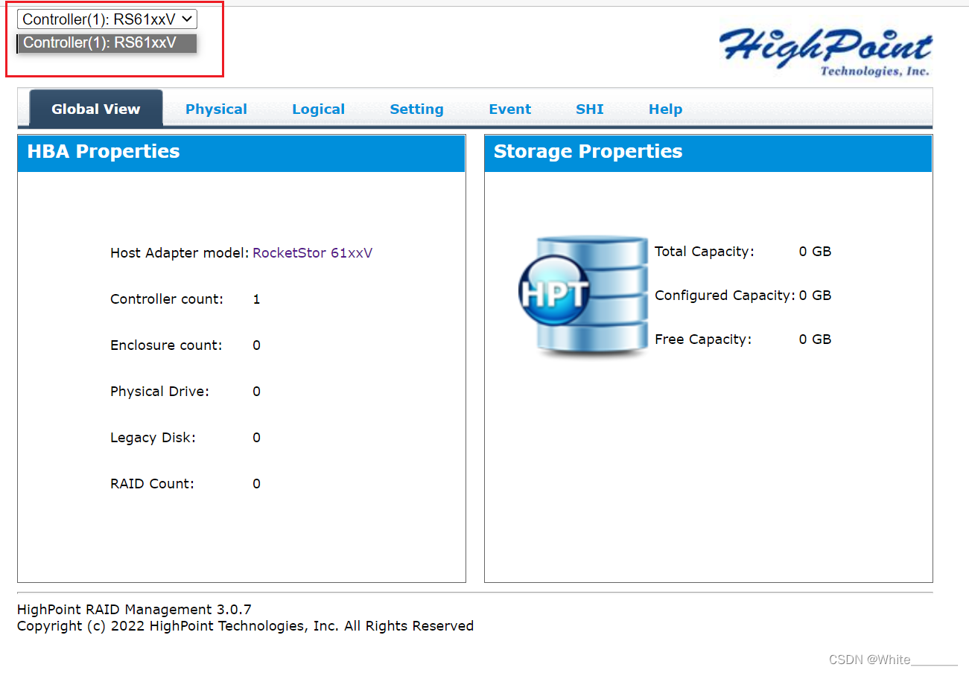Click the Physical Drive label
Viewport: 969px width, 673px height.
[x=159, y=392]
